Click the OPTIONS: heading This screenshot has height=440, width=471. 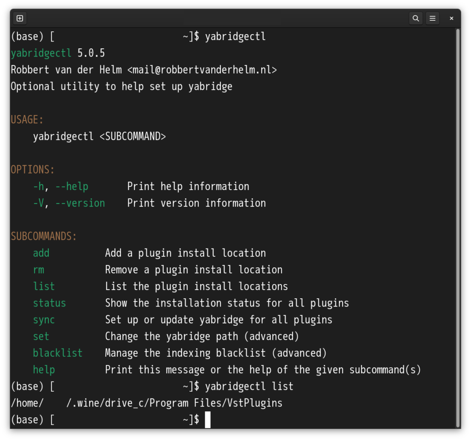(33, 170)
